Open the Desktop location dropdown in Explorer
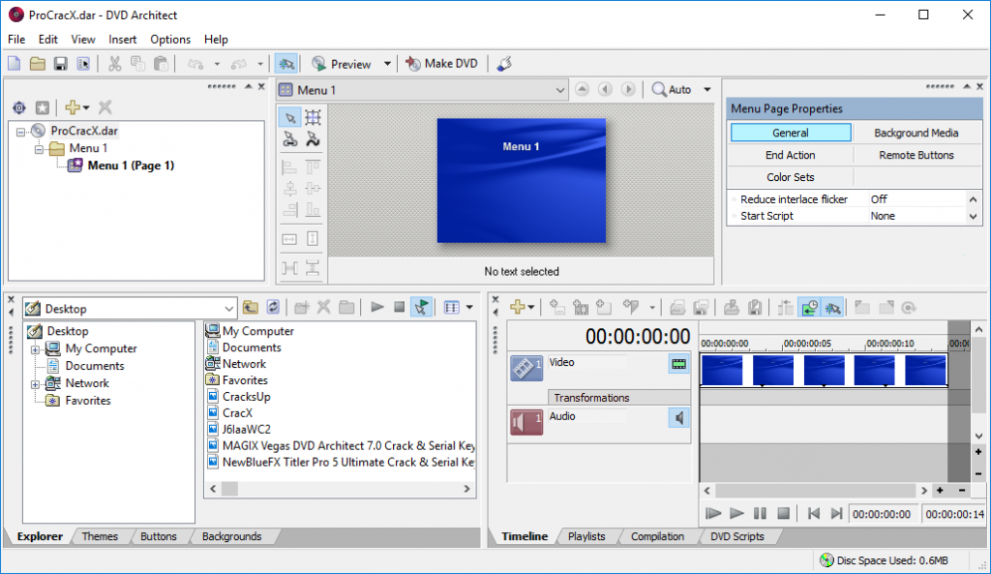991x574 pixels. point(228,309)
